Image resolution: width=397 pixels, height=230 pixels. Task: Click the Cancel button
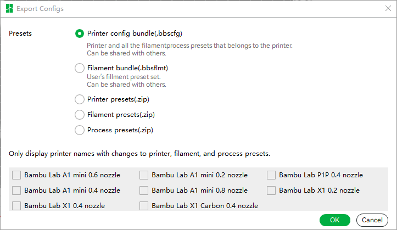372,220
